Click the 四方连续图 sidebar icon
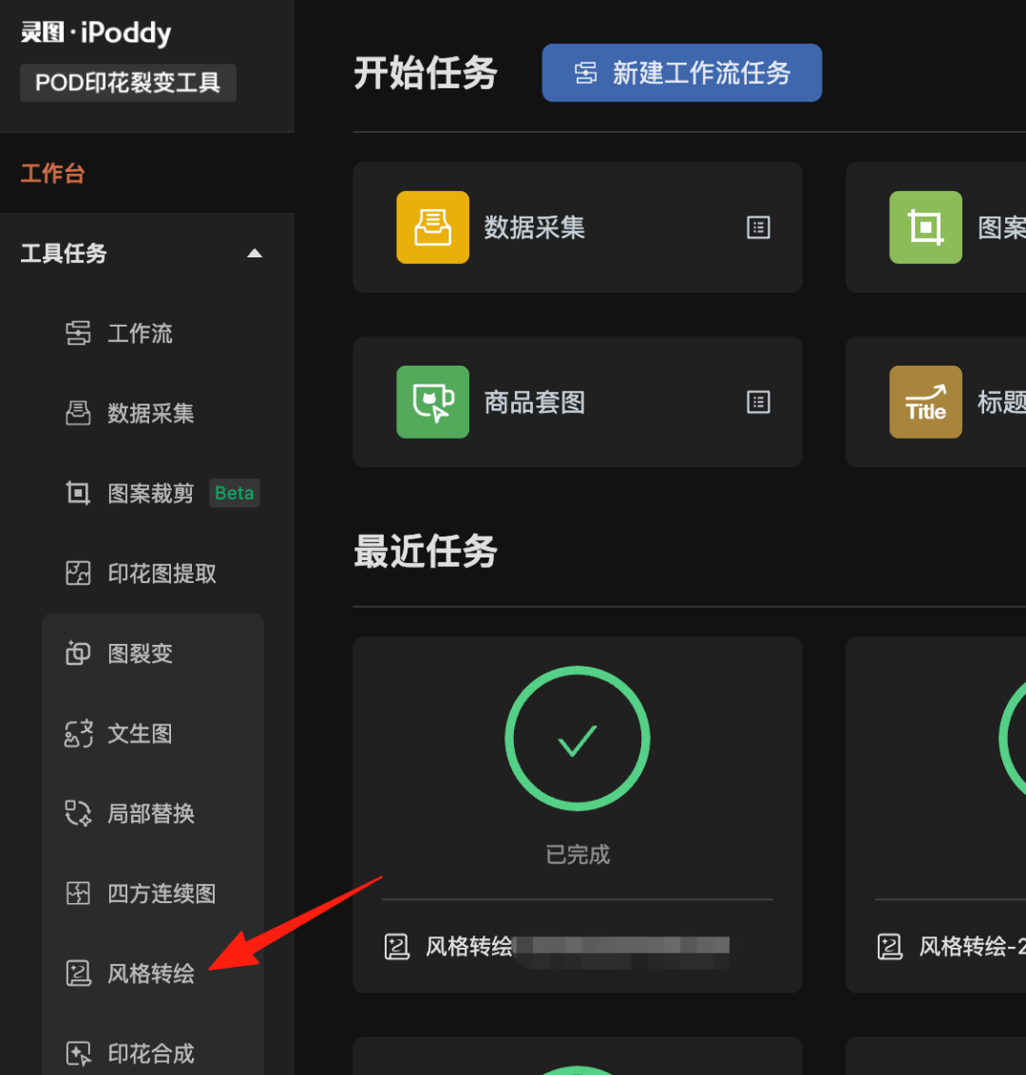Screen dimensions: 1026x1075 [78, 894]
